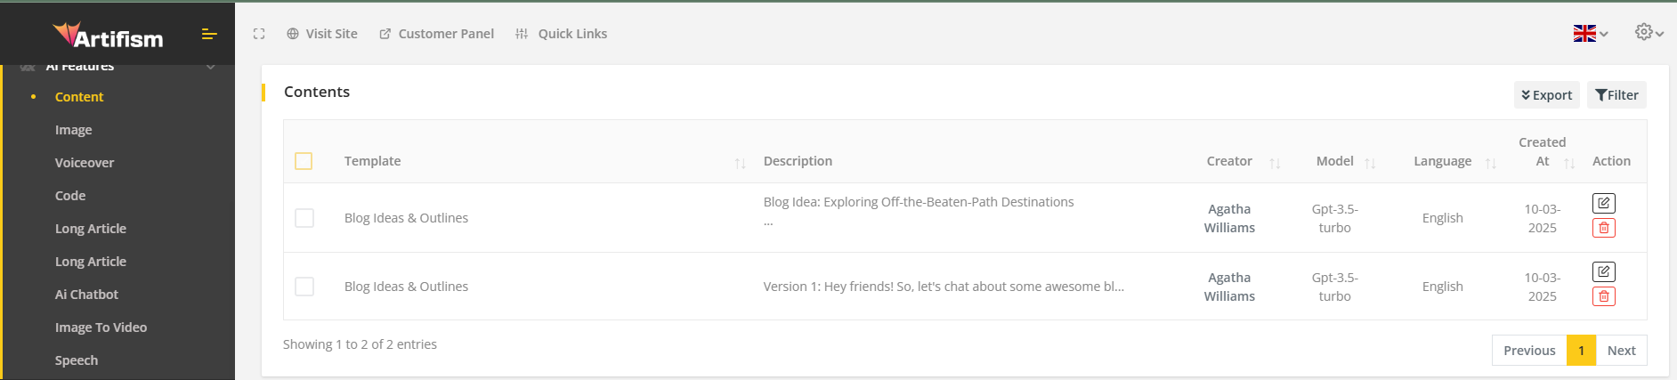
Task: Check the second row's checkbox
Action: point(304,287)
